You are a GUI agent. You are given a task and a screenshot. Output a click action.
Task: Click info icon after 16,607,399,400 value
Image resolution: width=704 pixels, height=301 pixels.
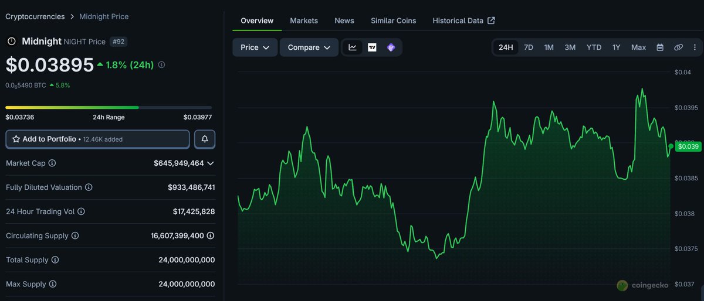click(x=211, y=235)
